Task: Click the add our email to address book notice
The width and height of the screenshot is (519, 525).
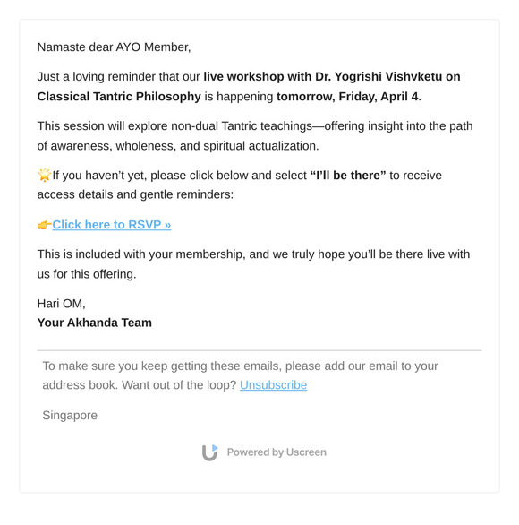Action: coord(240,375)
